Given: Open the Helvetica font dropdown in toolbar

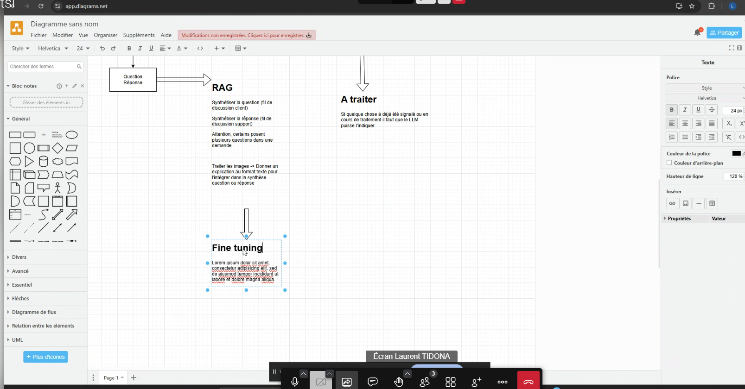Looking at the screenshot, I should (53, 48).
